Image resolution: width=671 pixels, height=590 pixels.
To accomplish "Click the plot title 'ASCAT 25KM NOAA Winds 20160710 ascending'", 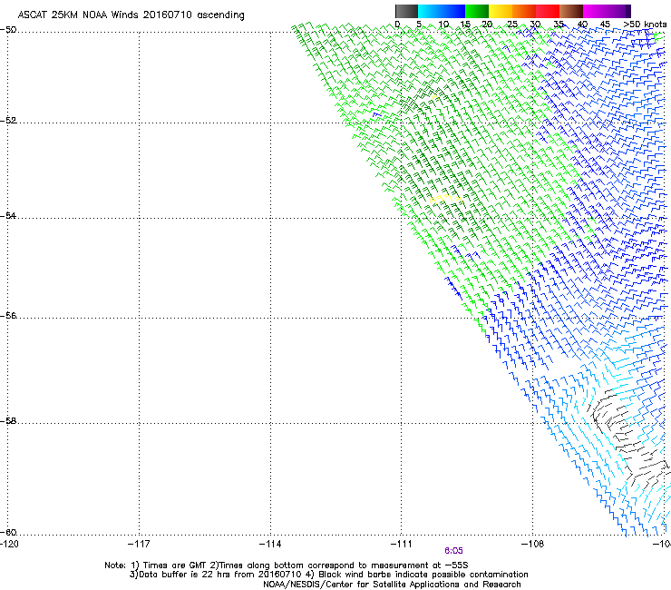I will [131, 15].
